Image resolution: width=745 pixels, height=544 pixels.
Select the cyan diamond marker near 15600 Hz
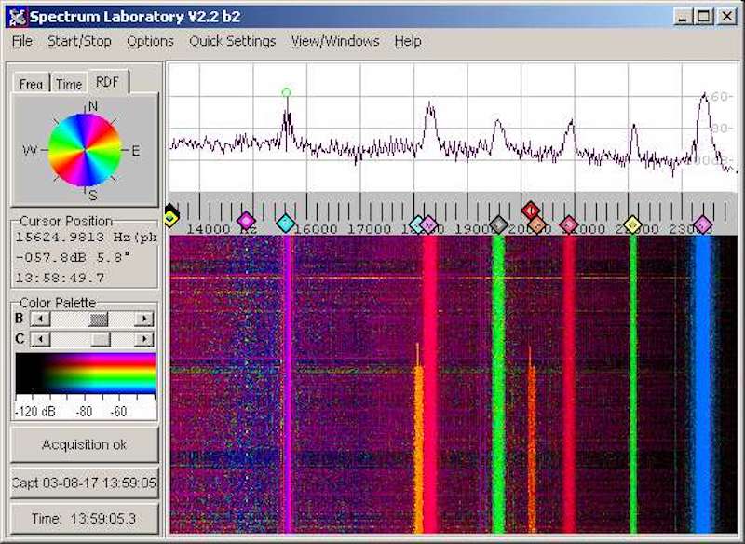[x=286, y=223]
